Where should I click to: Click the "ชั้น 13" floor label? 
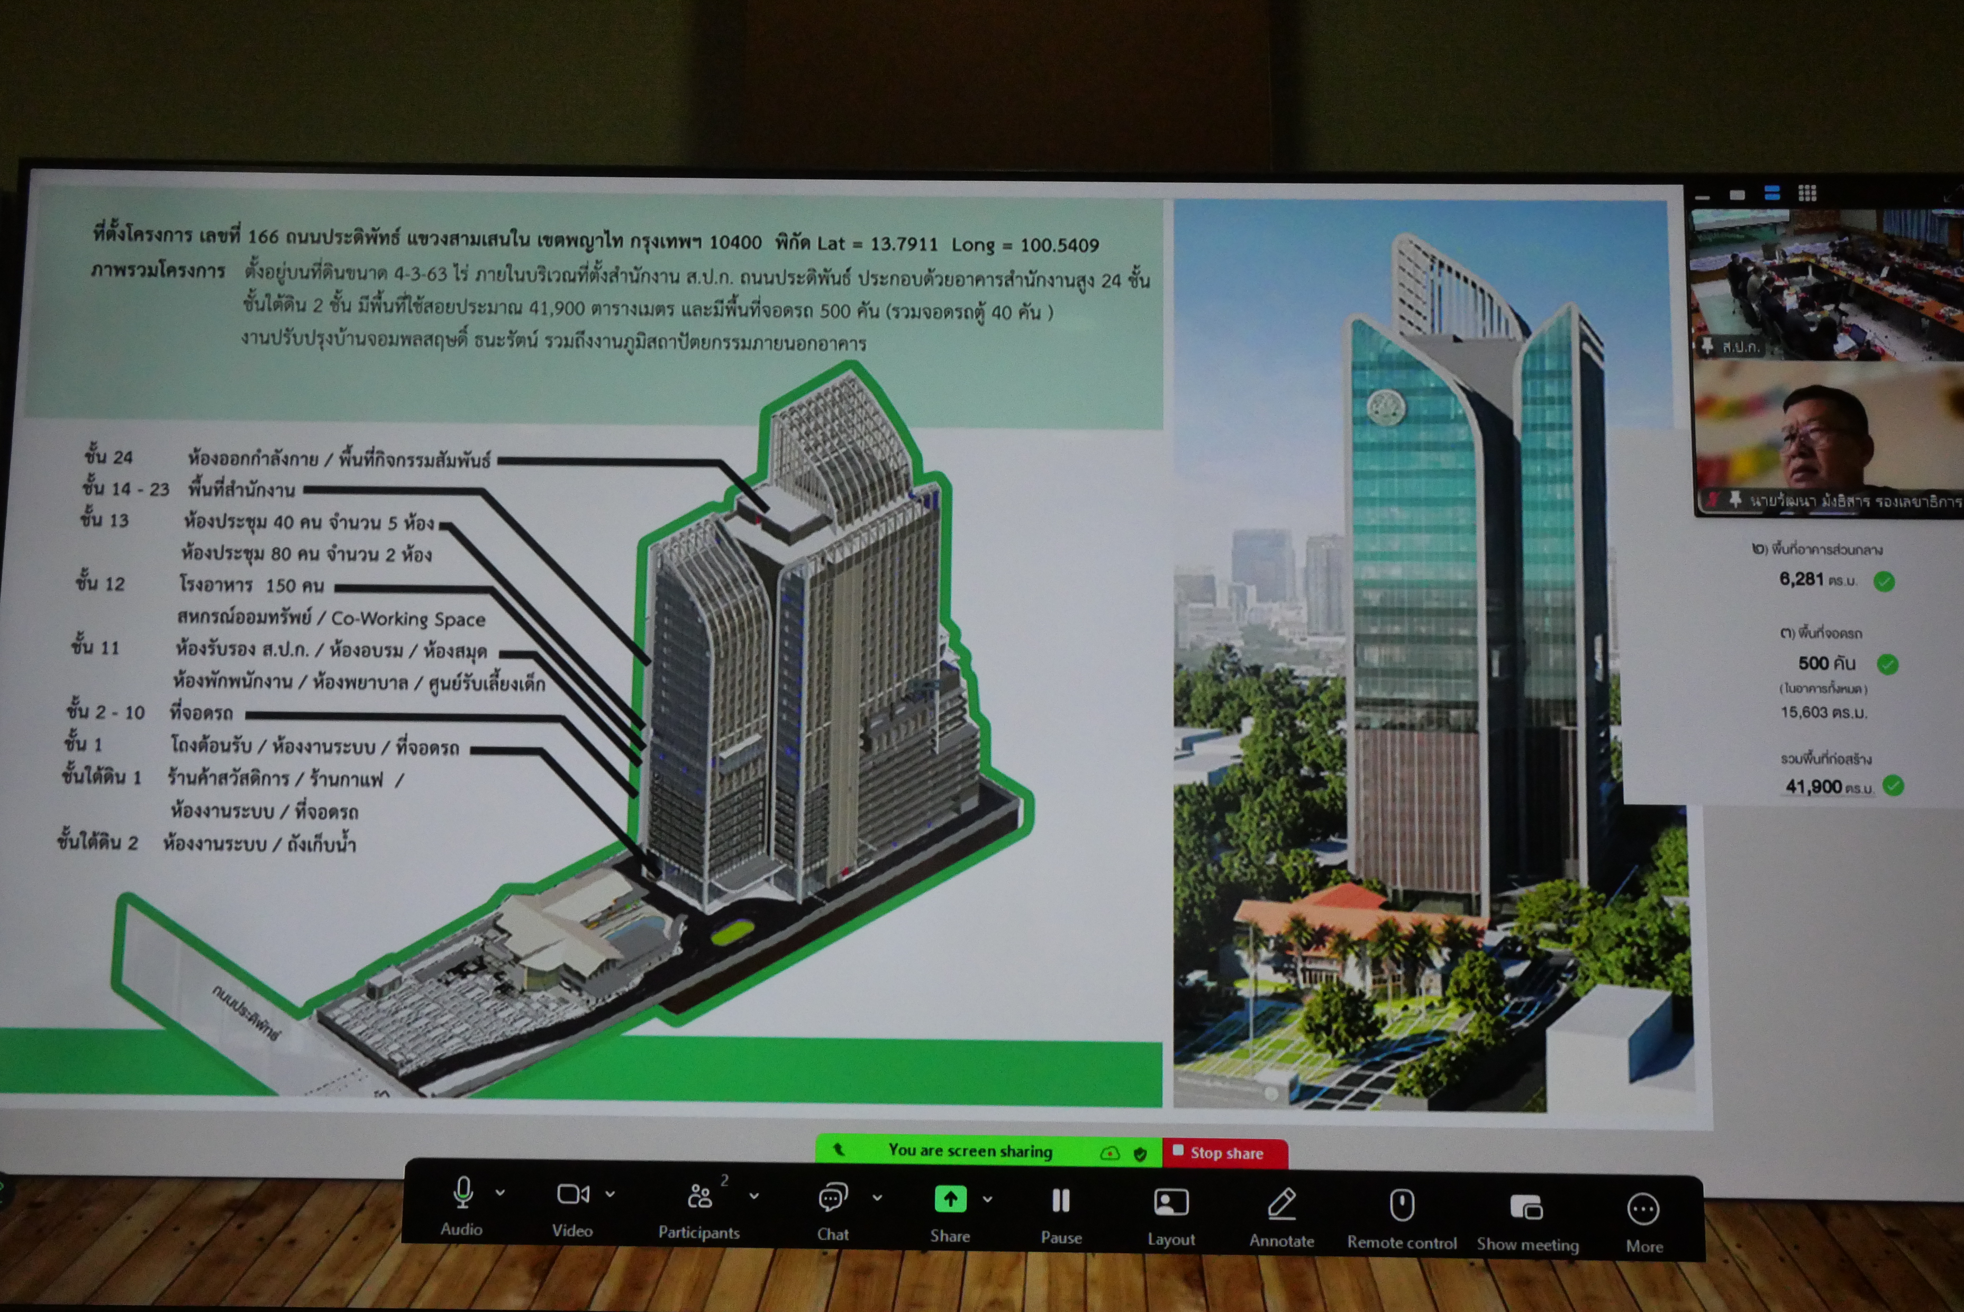[x=105, y=520]
